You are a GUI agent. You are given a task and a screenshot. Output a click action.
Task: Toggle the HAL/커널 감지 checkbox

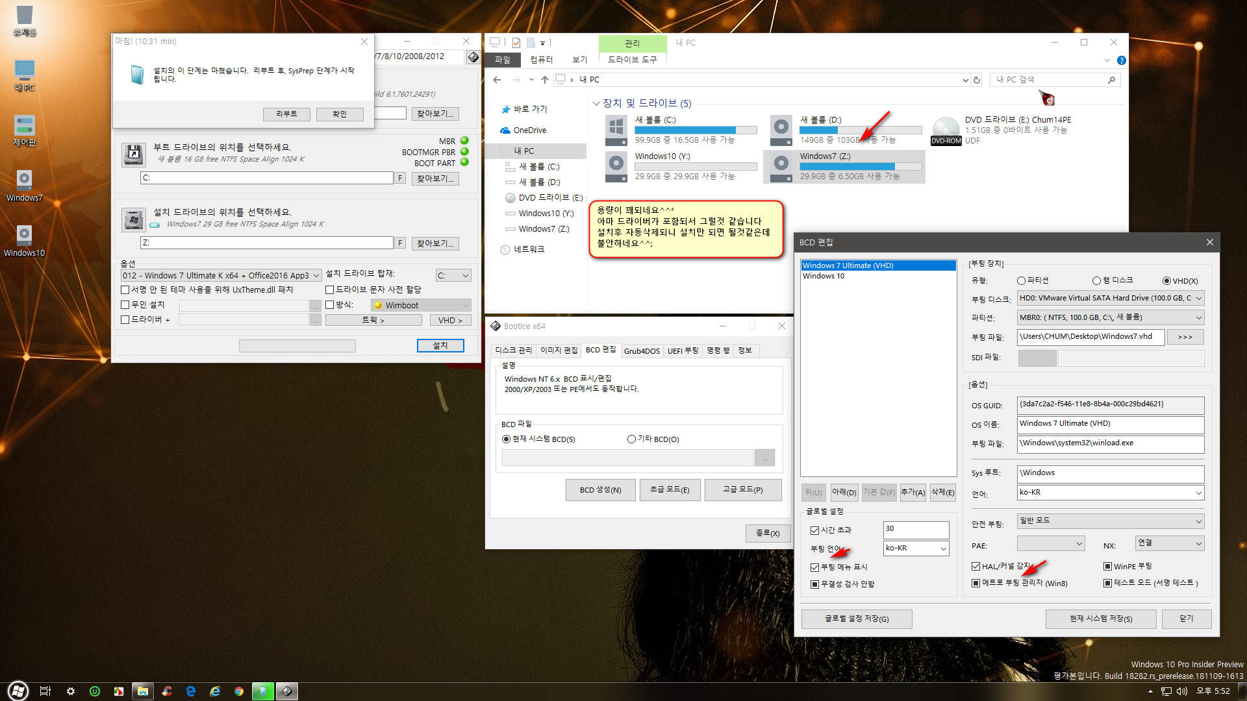976,567
